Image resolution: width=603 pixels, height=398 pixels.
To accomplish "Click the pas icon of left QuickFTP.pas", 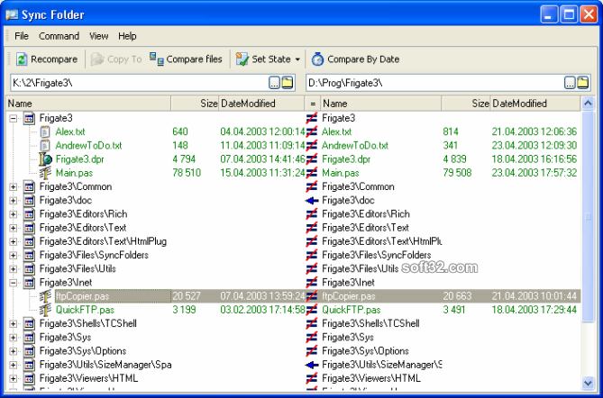I will point(45,310).
